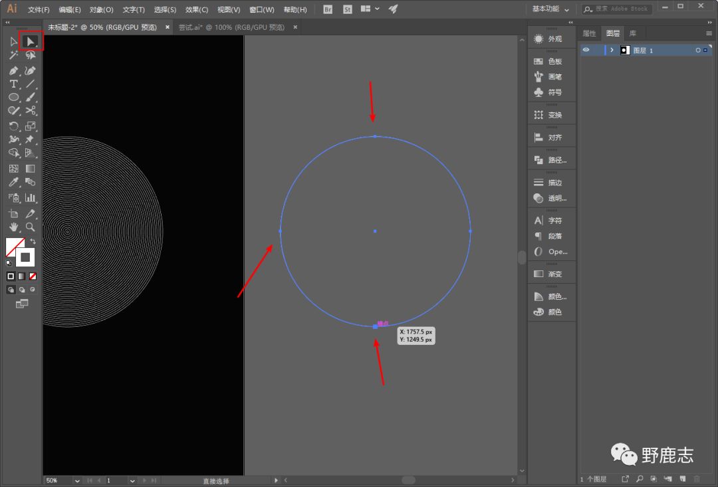The image size is (718, 487).
Task: Select the Type tool
Action: tap(13, 84)
